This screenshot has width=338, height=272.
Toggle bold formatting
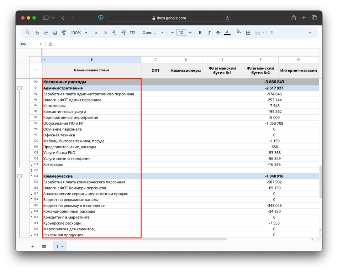[x=200, y=33]
